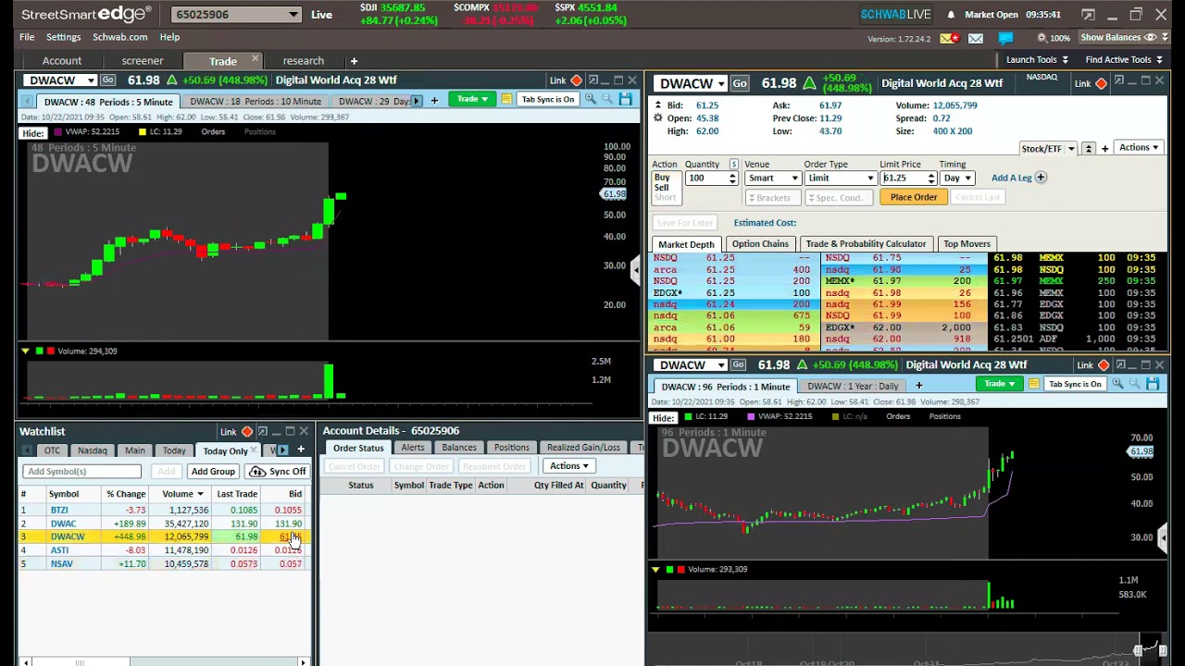Open the notifications bell icon

[x=951, y=15]
